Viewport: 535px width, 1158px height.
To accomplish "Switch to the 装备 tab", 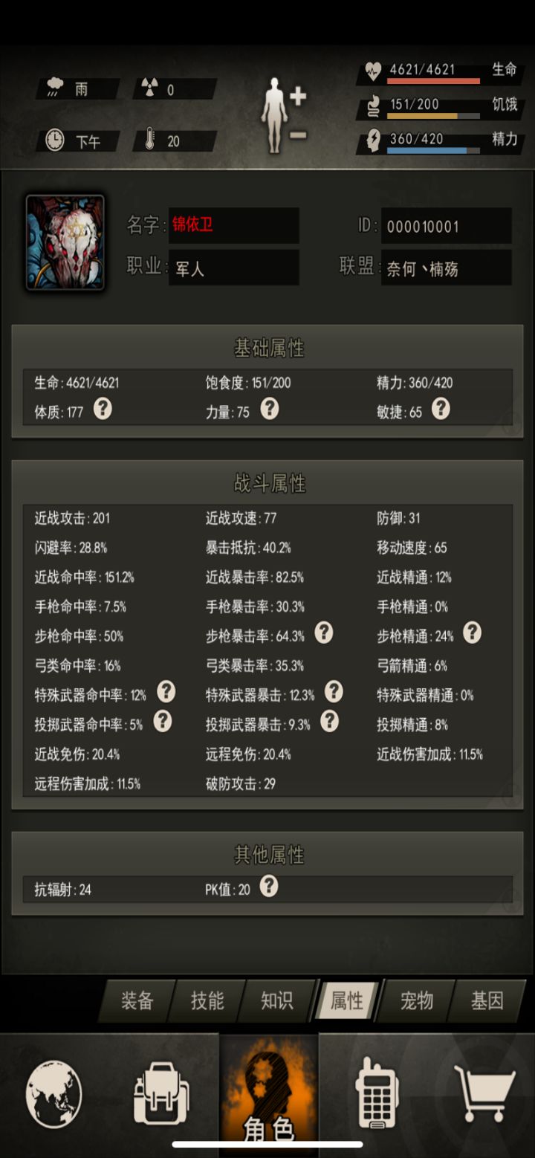I will (137, 1000).
